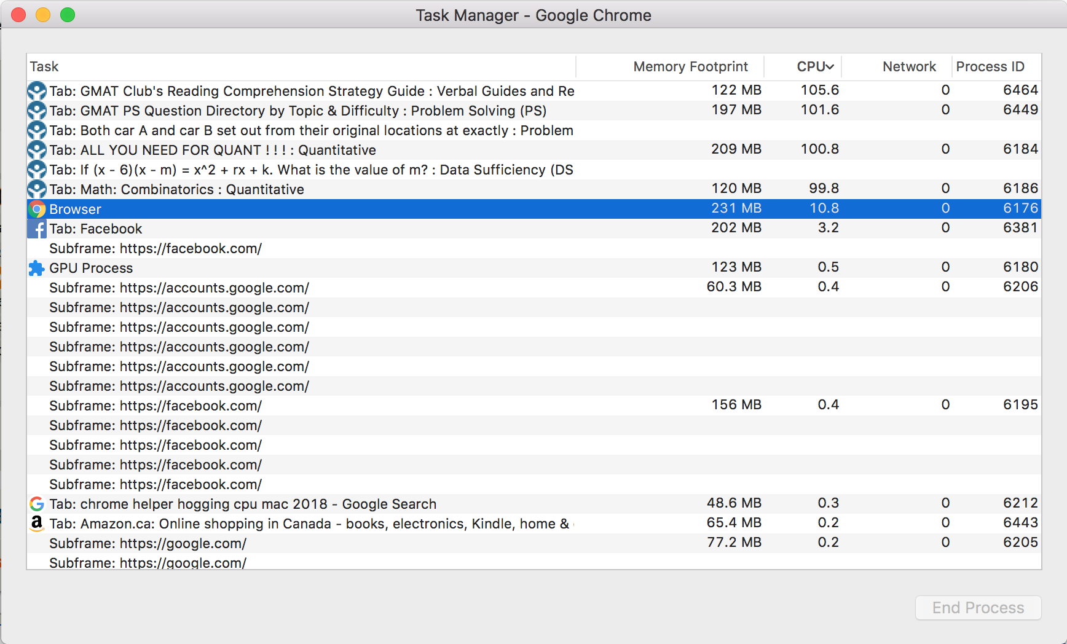
Task: Click the GMAT Club favicon on the Reading Comprehension row
Action: [37, 90]
